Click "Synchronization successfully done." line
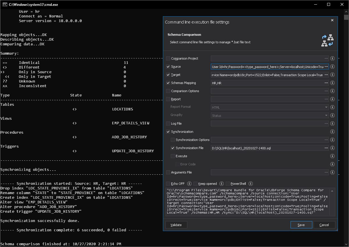 pyautogui.click(x=40, y=221)
